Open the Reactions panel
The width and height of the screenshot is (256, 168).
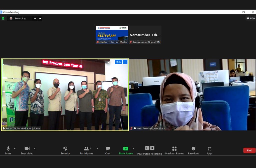pos(193,148)
